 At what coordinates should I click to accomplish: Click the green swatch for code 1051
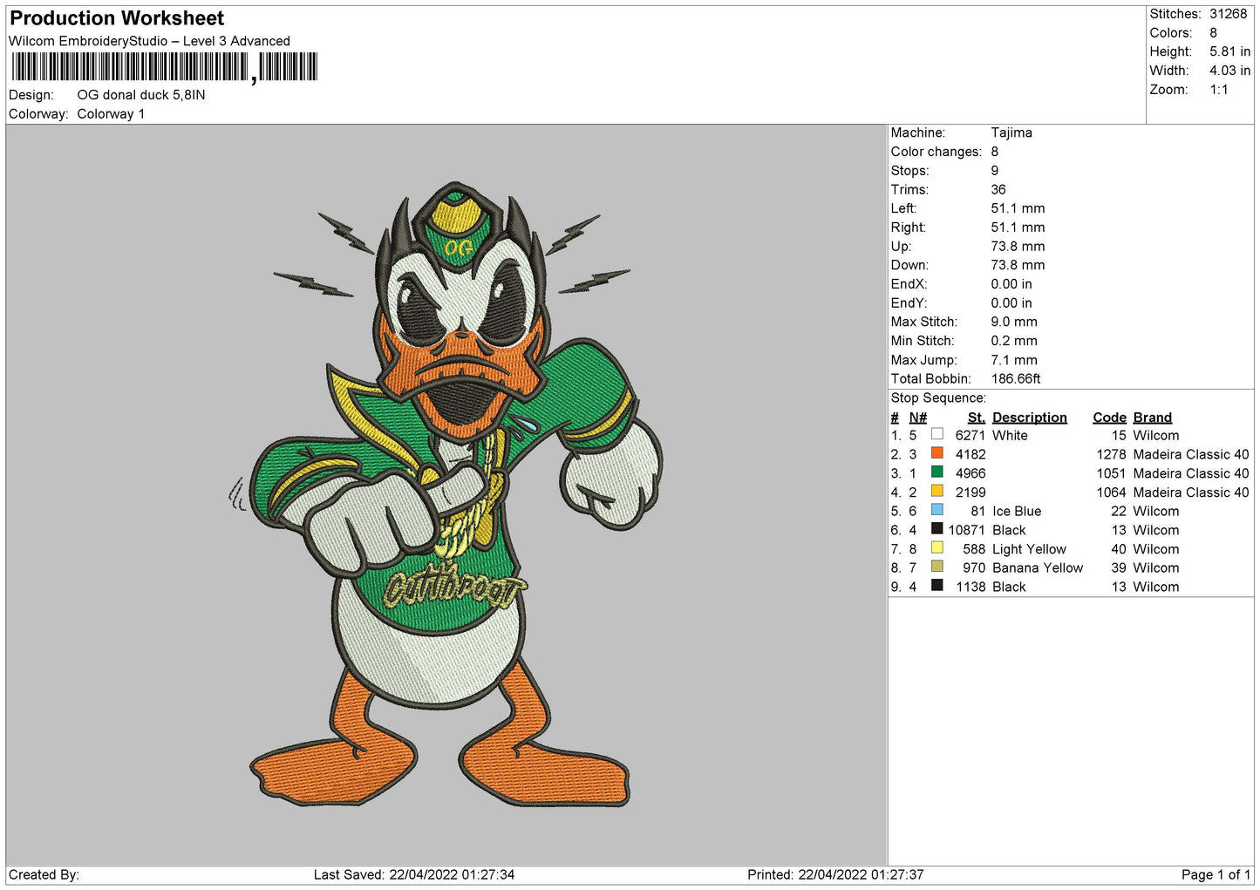pos(936,472)
